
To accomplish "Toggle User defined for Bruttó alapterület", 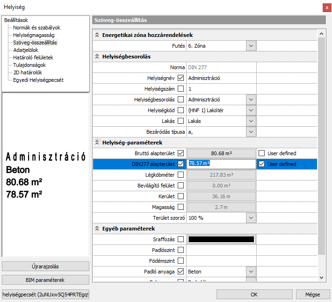I will 262,153.
